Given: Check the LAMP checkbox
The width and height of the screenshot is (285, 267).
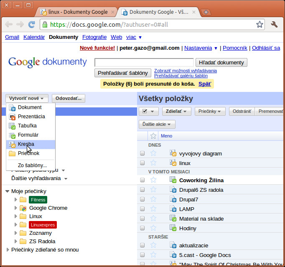Looking at the screenshot, I should tap(142, 209).
